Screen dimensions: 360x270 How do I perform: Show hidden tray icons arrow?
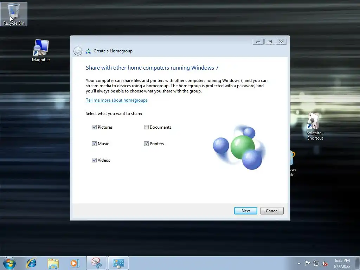tap(299, 263)
